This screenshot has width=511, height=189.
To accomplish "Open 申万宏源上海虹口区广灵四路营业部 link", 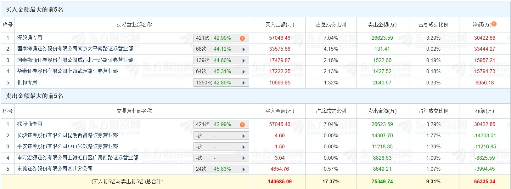I will pyautogui.click(x=78, y=158).
